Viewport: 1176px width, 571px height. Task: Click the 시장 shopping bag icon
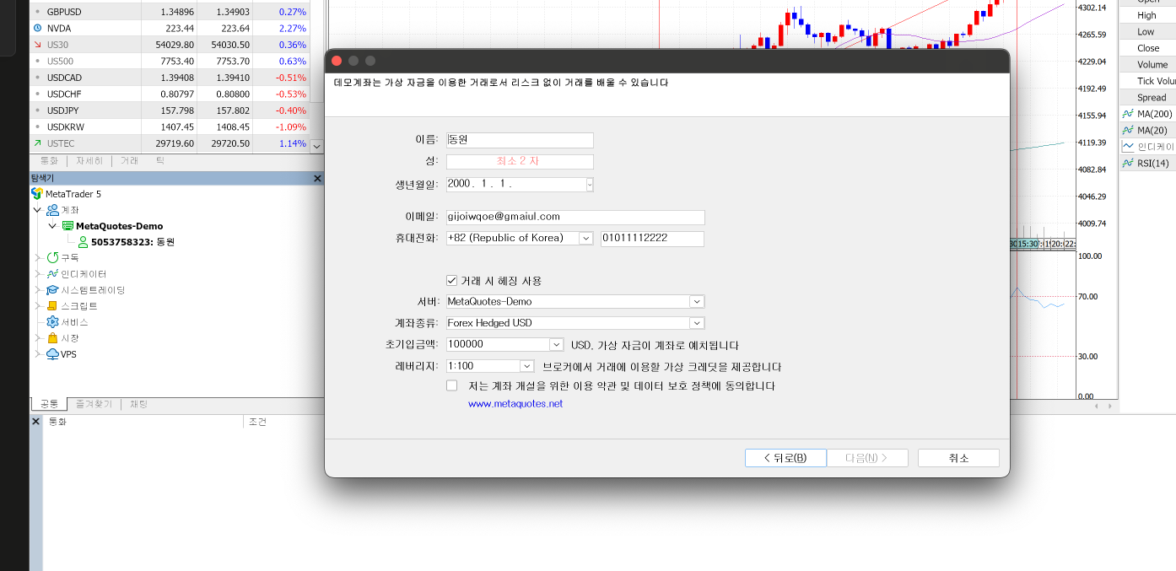click(52, 338)
